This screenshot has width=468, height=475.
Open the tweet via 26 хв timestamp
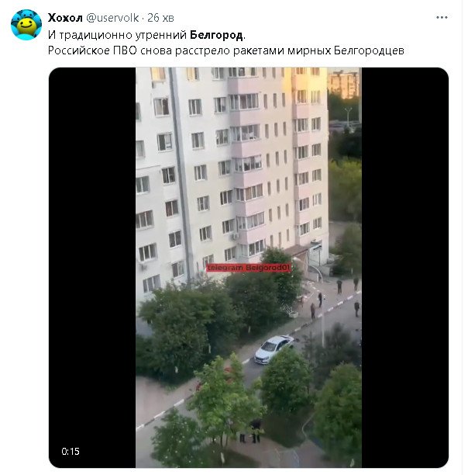coord(160,18)
